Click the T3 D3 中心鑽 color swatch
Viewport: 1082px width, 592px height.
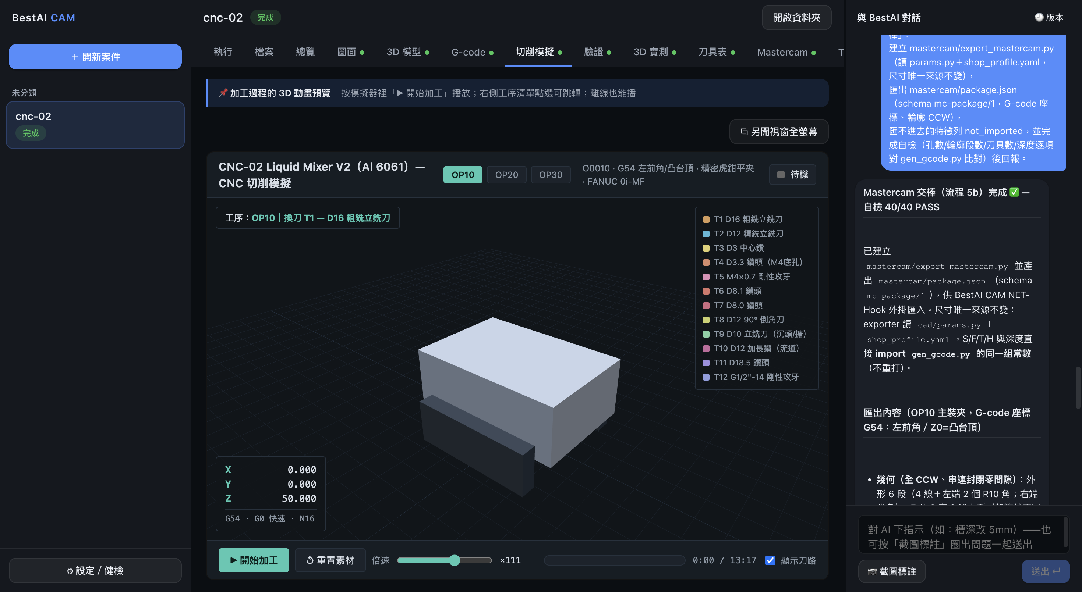pos(706,248)
